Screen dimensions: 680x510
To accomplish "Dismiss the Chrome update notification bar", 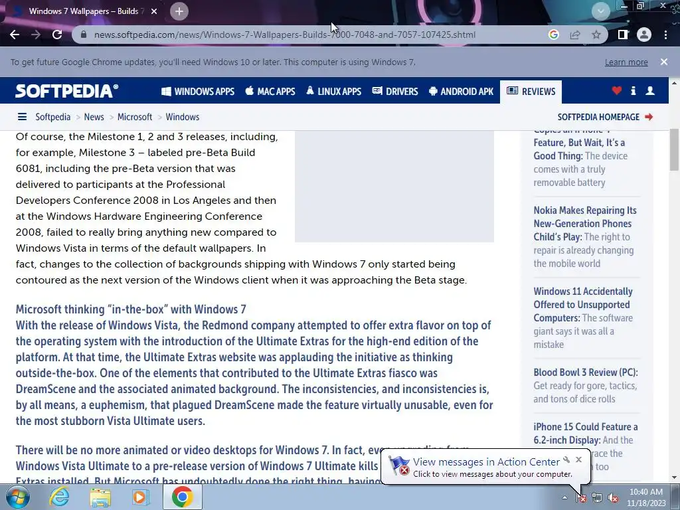I will click(x=664, y=62).
